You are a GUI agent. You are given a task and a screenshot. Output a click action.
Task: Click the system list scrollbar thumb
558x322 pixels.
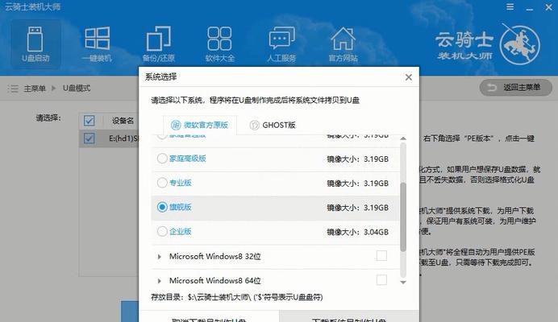point(403,217)
